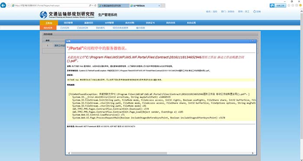The width and height of the screenshot is (303, 161).
Task: Click the search magnifier in address bar
Action: coord(90,6)
